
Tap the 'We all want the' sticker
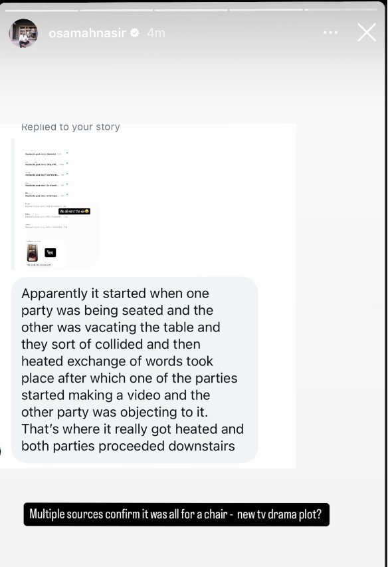[74, 211]
